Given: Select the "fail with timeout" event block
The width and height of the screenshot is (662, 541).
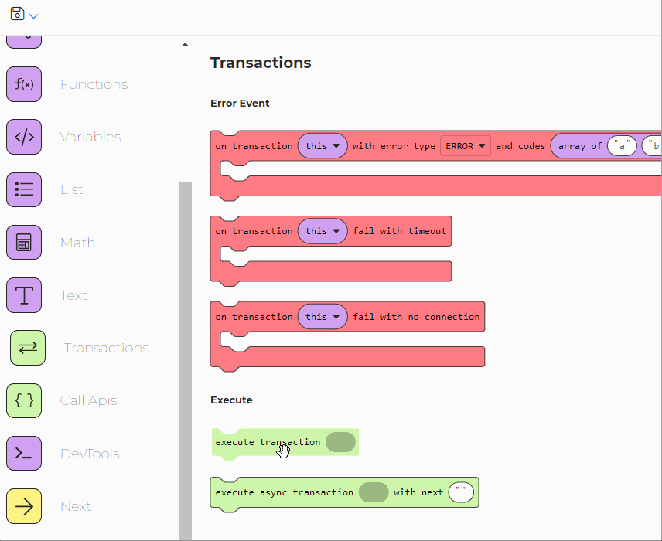Looking at the screenshot, I should click(x=399, y=231).
